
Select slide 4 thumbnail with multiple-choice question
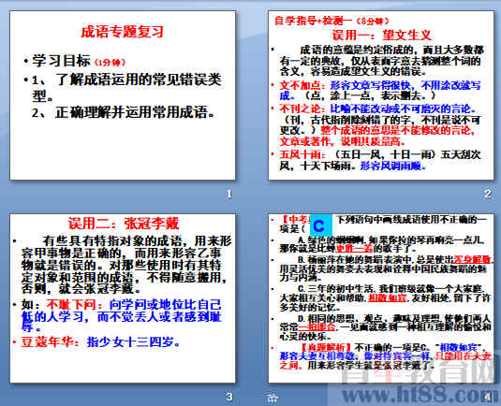(381, 298)
